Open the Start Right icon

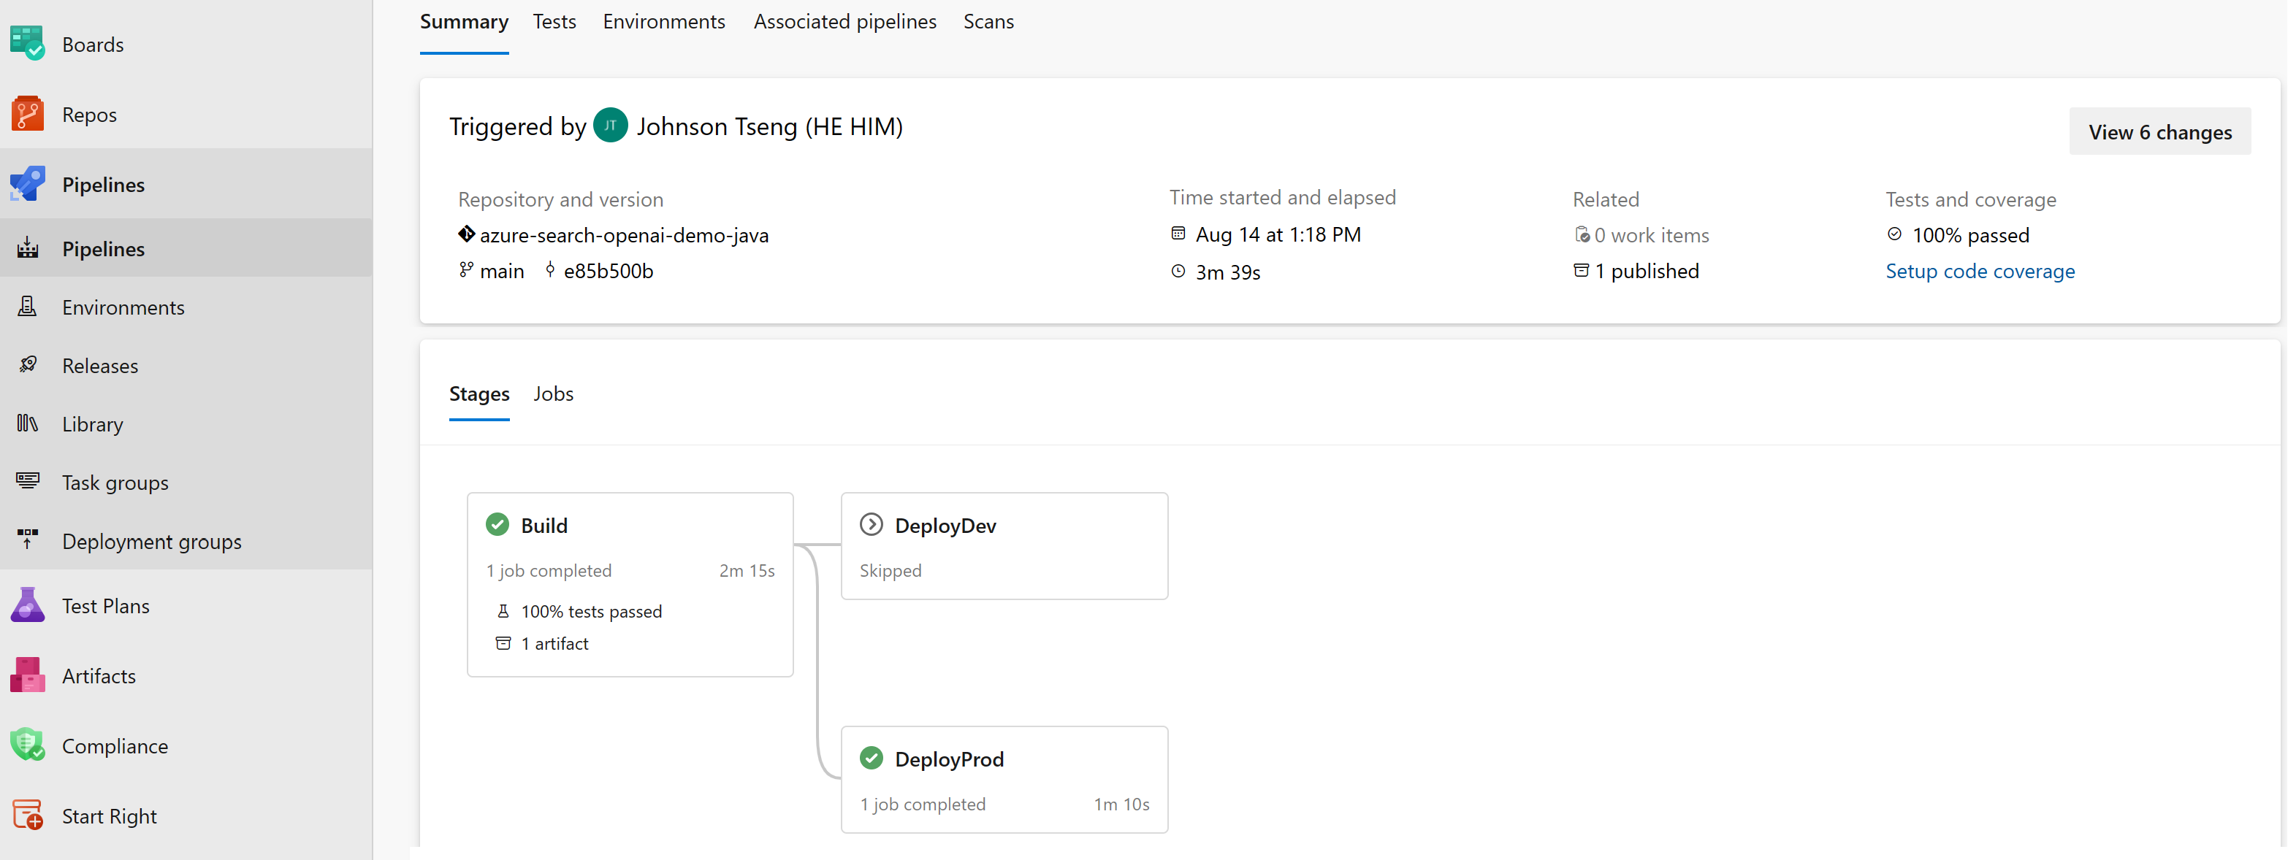pyautogui.click(x=28, y=815)
